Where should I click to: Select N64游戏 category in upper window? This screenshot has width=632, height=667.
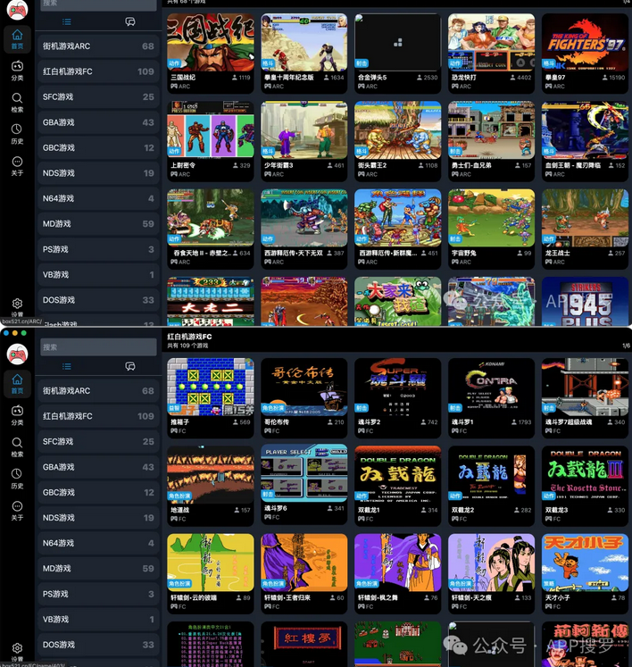(98, 198)
